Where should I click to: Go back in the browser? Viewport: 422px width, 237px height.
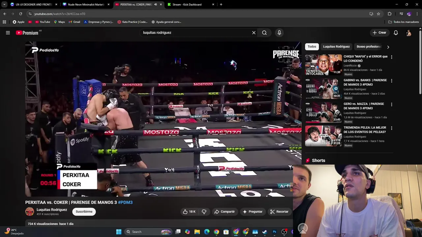pyautogui.click(x=5, y=14)
